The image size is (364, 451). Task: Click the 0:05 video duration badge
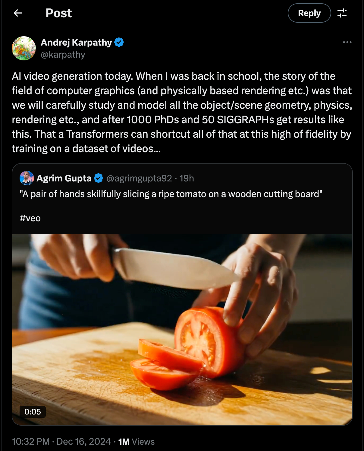33,412
